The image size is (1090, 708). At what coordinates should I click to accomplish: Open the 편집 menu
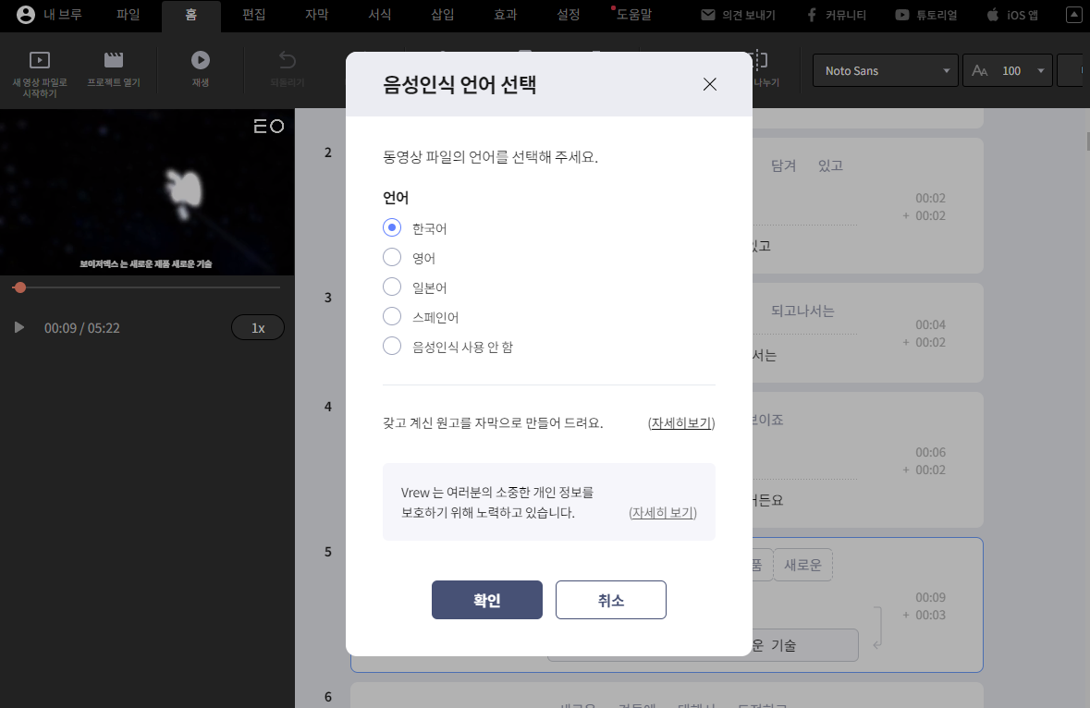coord(253,15)
